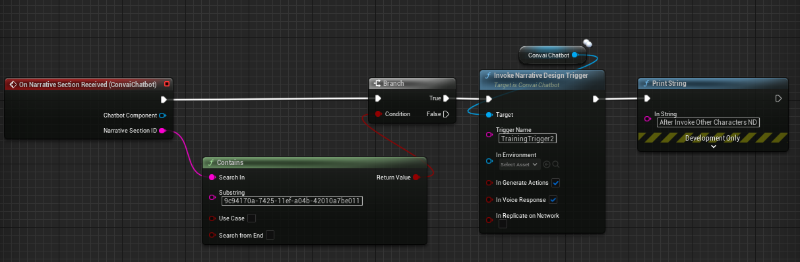Viewport: 800px width, 262px height.
Task: Select the Branch node title bar
Action: (x=412, y=84)
